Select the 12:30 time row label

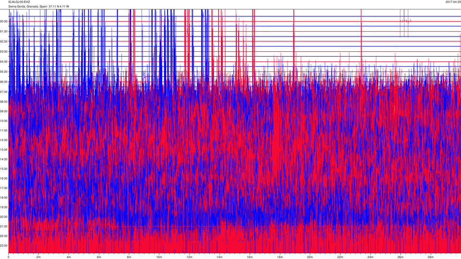coord(4,140)
